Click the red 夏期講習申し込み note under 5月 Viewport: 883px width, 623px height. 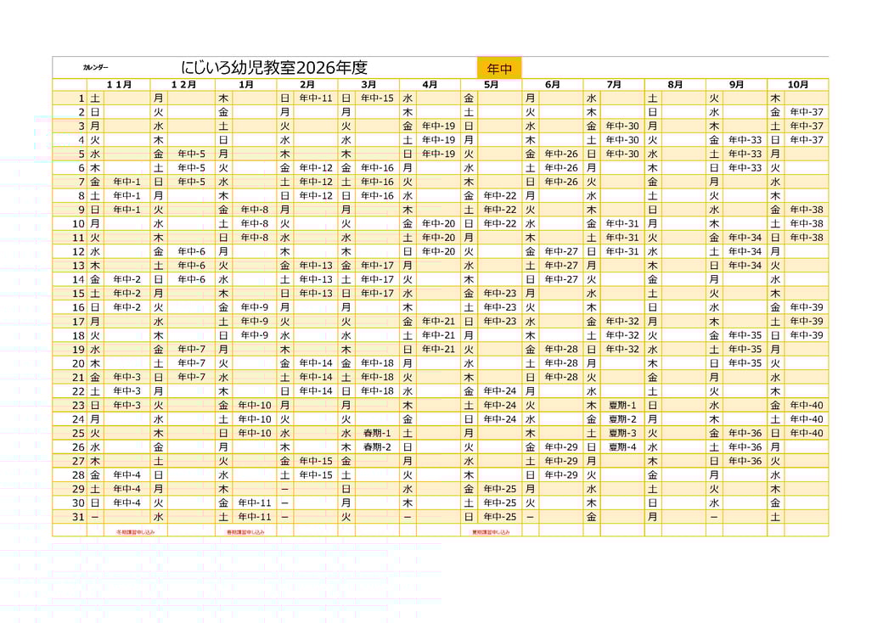click(491, 532)
